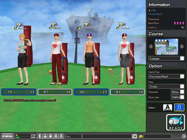This screenshot has height=140, width=187.
Task: Open the shop basket icon in bottom bar
Action: pos(45,136)
